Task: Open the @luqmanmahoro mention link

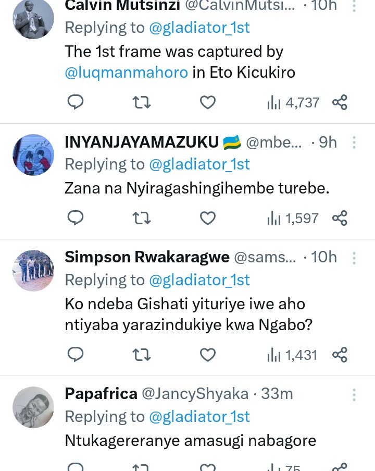Action: tap(126, 73)
